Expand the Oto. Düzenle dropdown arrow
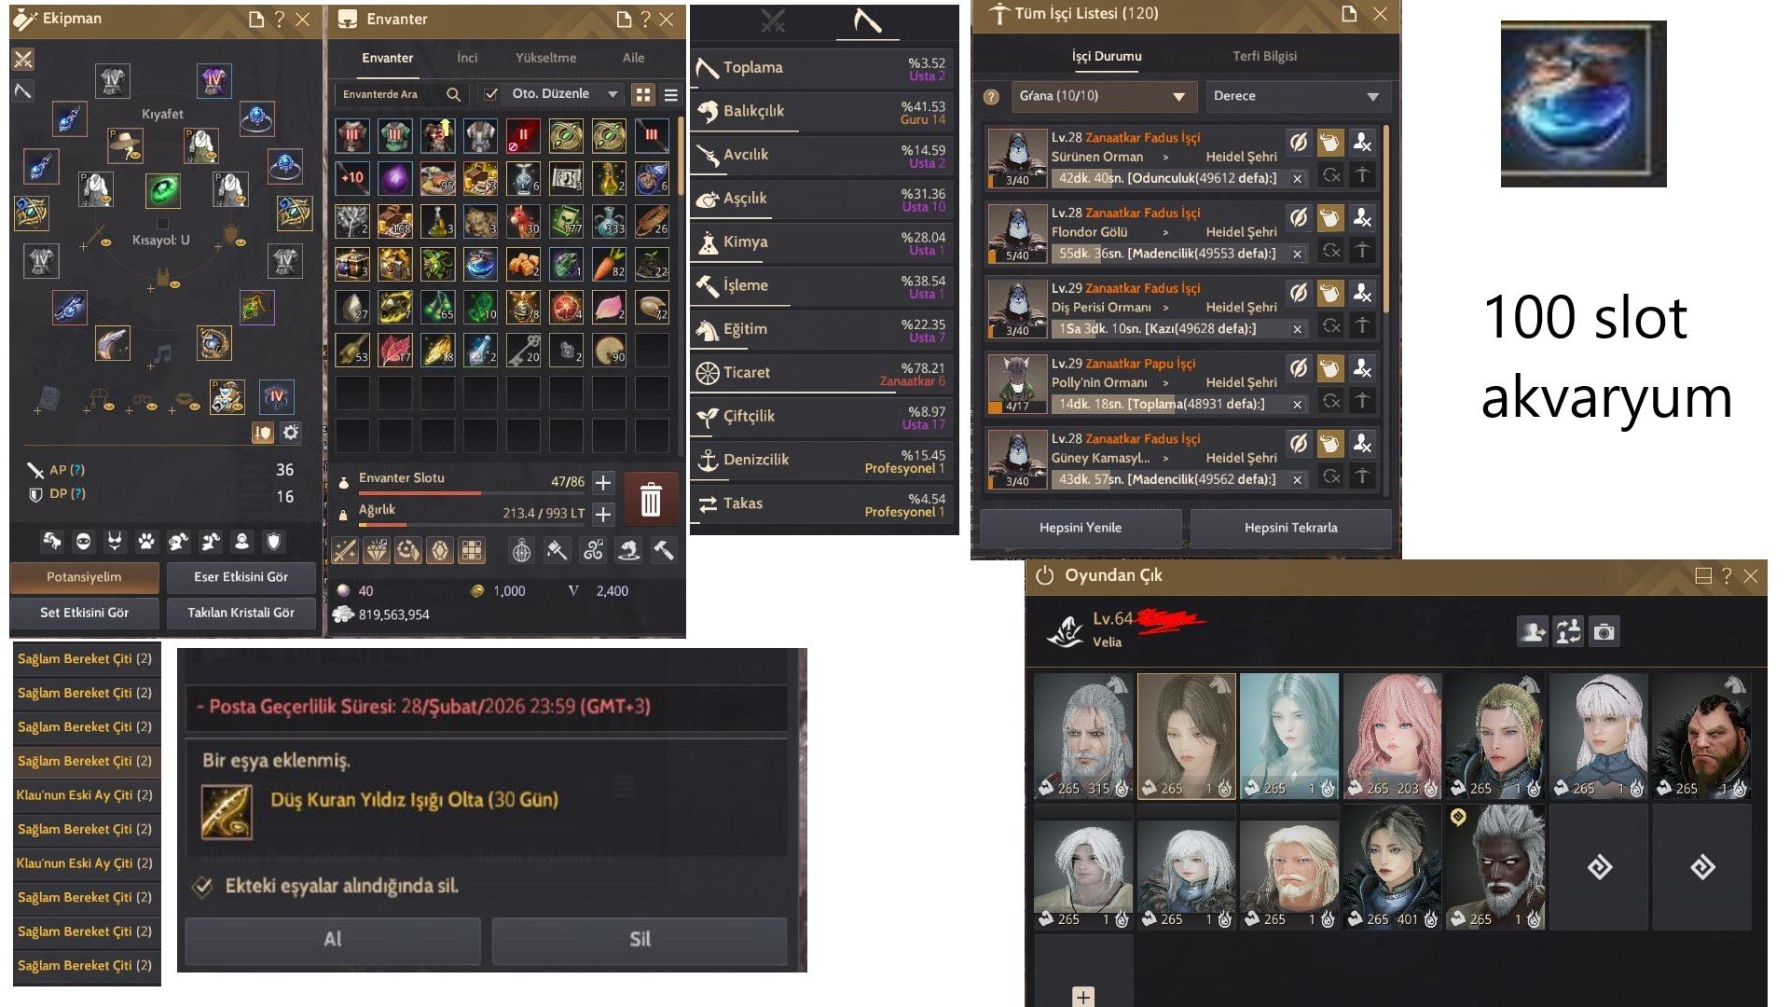The height and width of the screenshot is (1007, 1790). tap(613, 94)
